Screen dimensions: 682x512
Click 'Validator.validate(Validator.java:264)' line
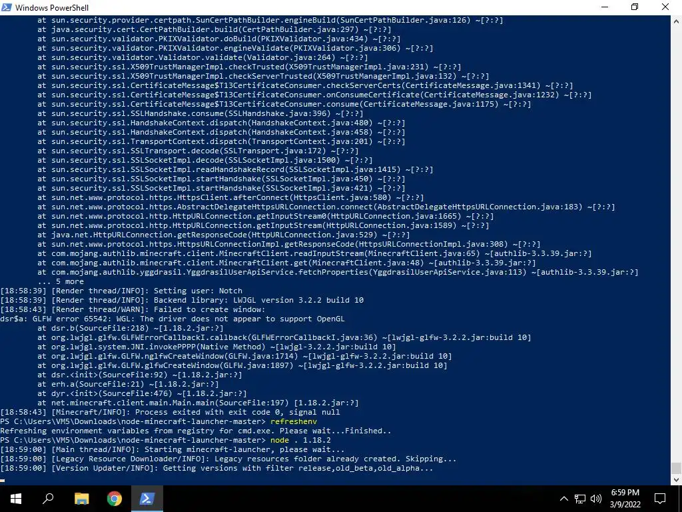coord(202,57)
